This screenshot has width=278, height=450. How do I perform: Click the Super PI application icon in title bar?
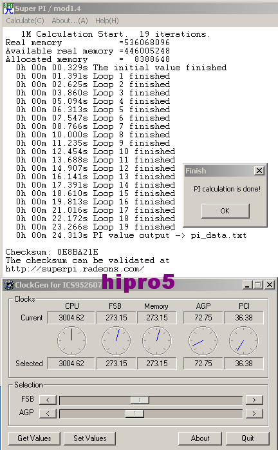[8, 8]
